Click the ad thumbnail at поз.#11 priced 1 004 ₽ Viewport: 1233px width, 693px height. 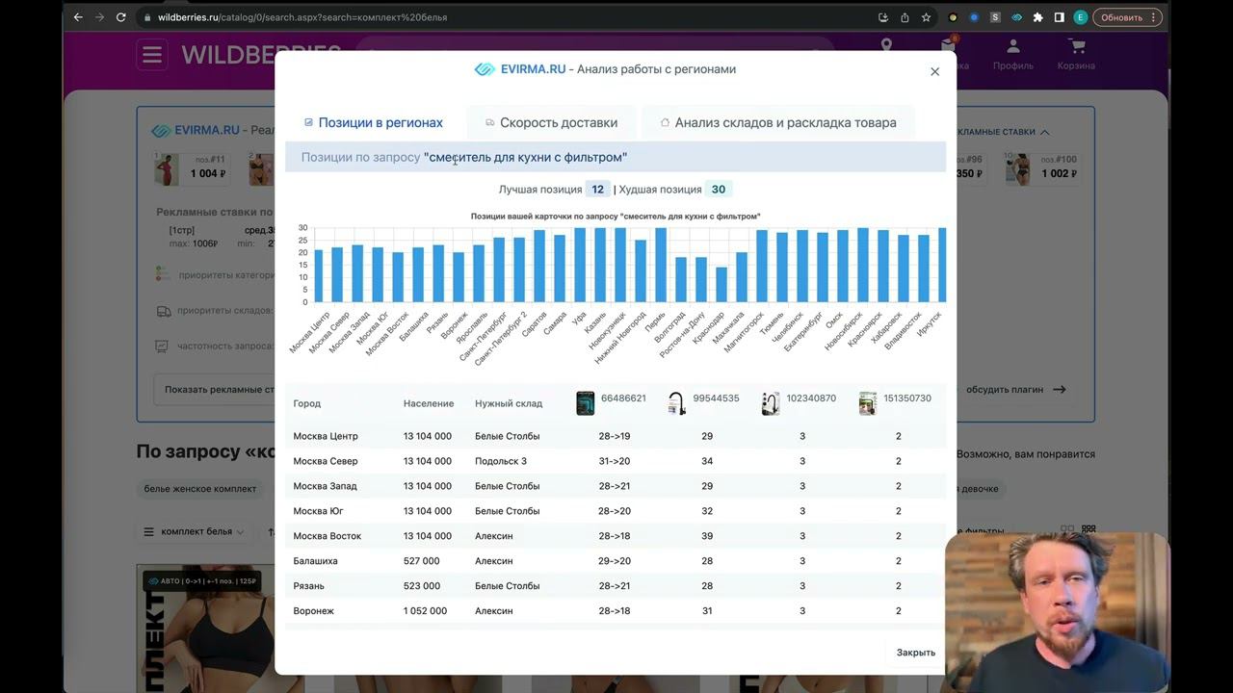[x=167, y=169]
